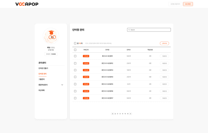The height and width of the screenshot is (133, 208).
Task: Go to pagination page 2
Action: click(x=118, y=114)
